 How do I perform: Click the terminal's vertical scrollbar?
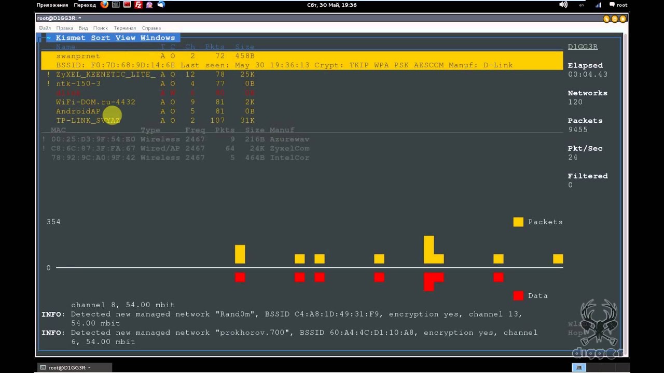[x=625, y=194]
